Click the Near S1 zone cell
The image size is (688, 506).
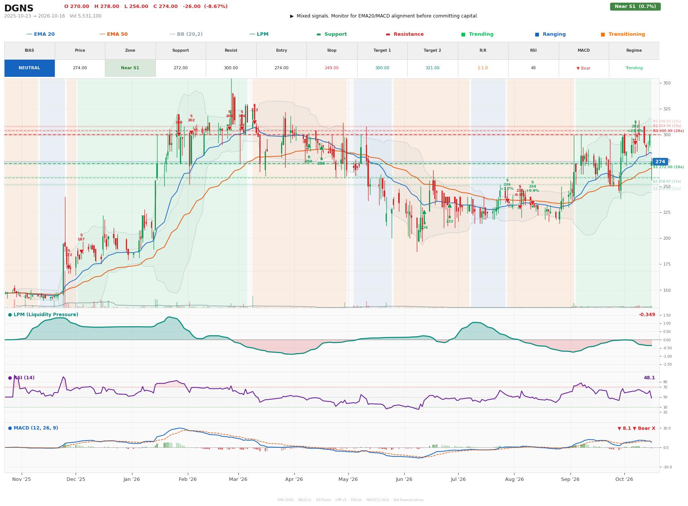130,68
